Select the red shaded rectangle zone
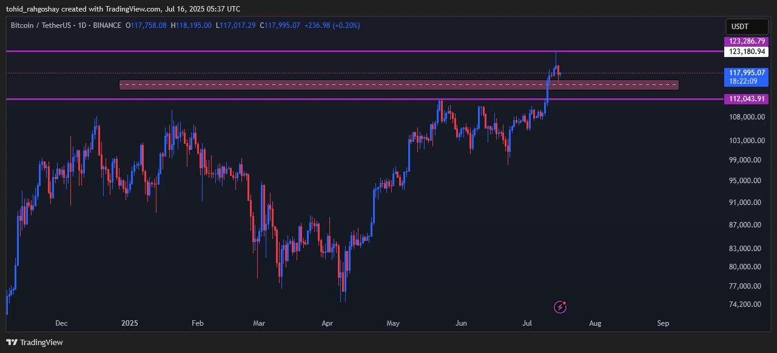The image size is (777, 353). (399, 85)
